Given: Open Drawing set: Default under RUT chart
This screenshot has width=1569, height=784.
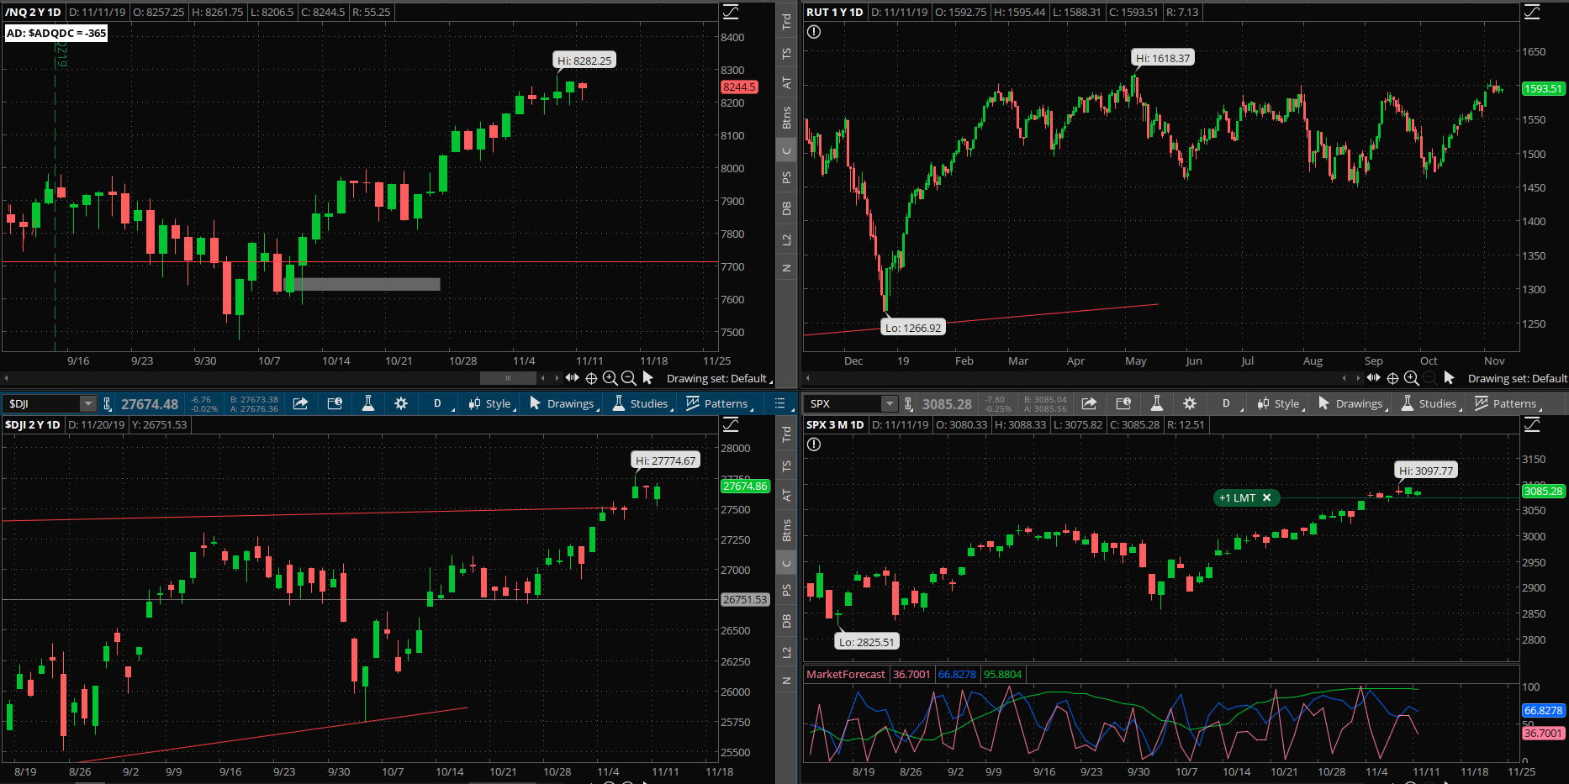Looking at the screenshot, I should (1517, 378).
